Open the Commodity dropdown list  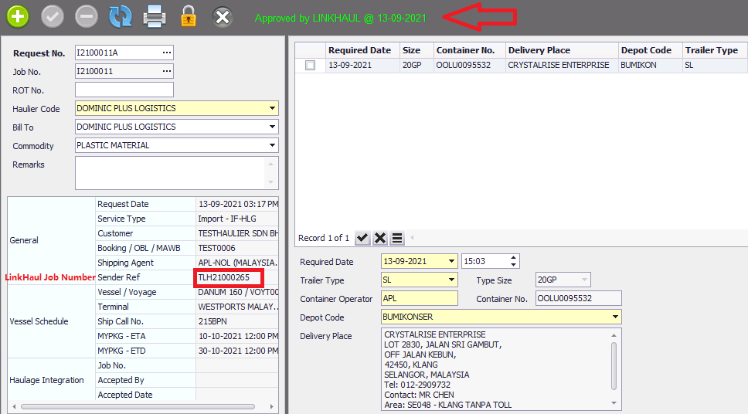coord(272,146)
